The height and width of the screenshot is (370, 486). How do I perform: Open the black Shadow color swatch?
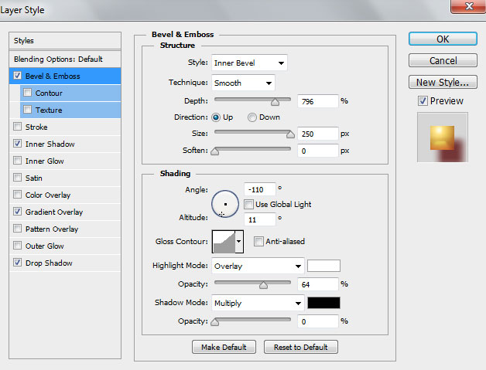[323, 303]
